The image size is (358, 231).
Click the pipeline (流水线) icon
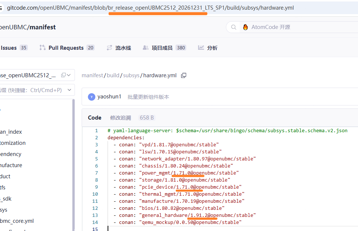coord(109,48)
